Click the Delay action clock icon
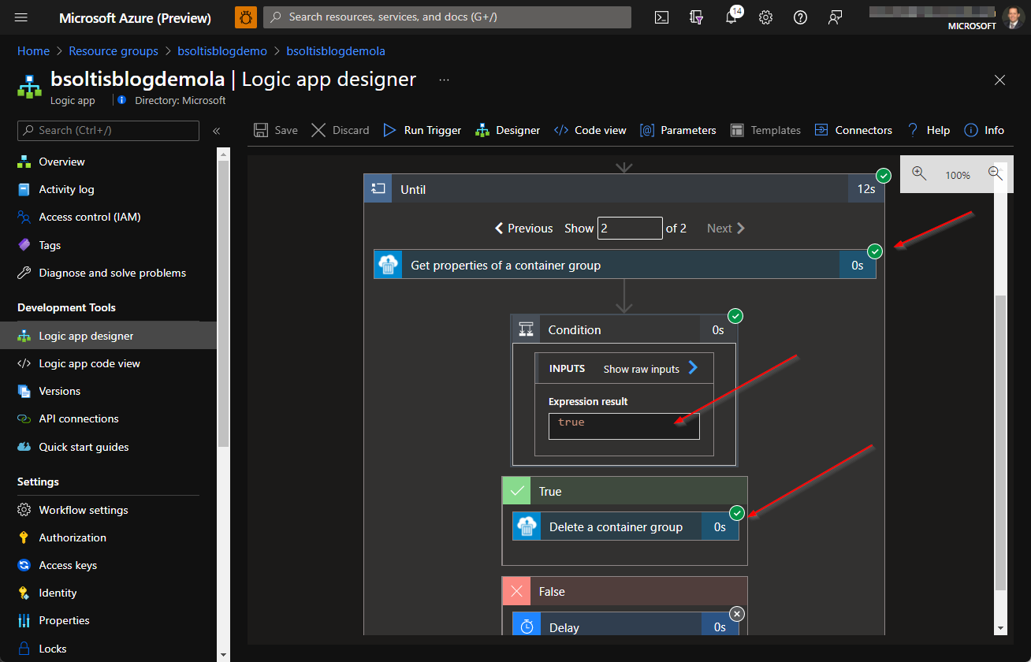 coord(526,627)
